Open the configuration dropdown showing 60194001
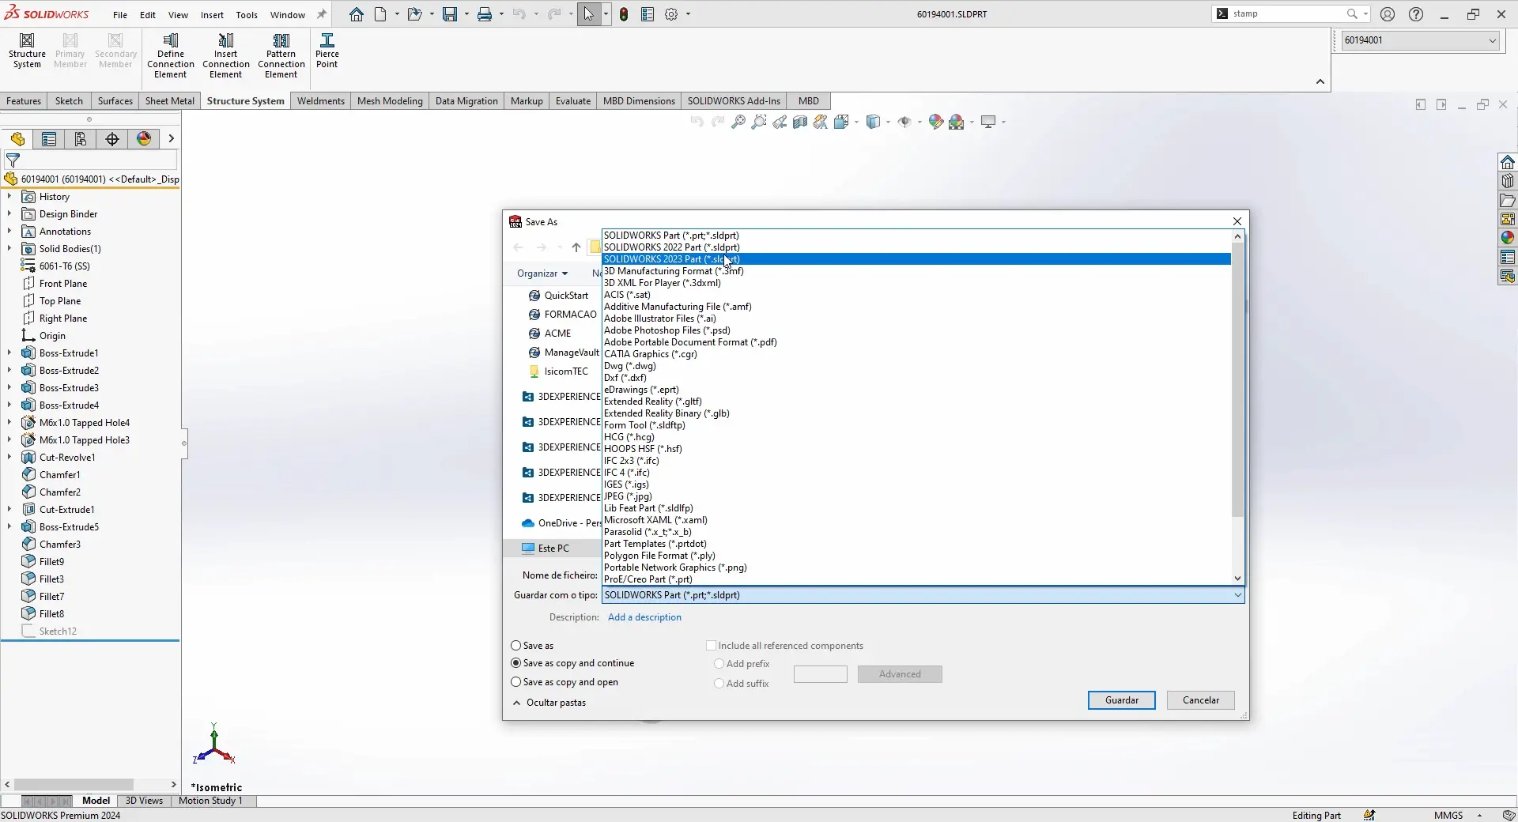1518x822 pixels. coord(1490,40)
